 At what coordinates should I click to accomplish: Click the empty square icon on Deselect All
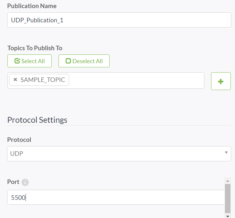(x=68, y=61)
